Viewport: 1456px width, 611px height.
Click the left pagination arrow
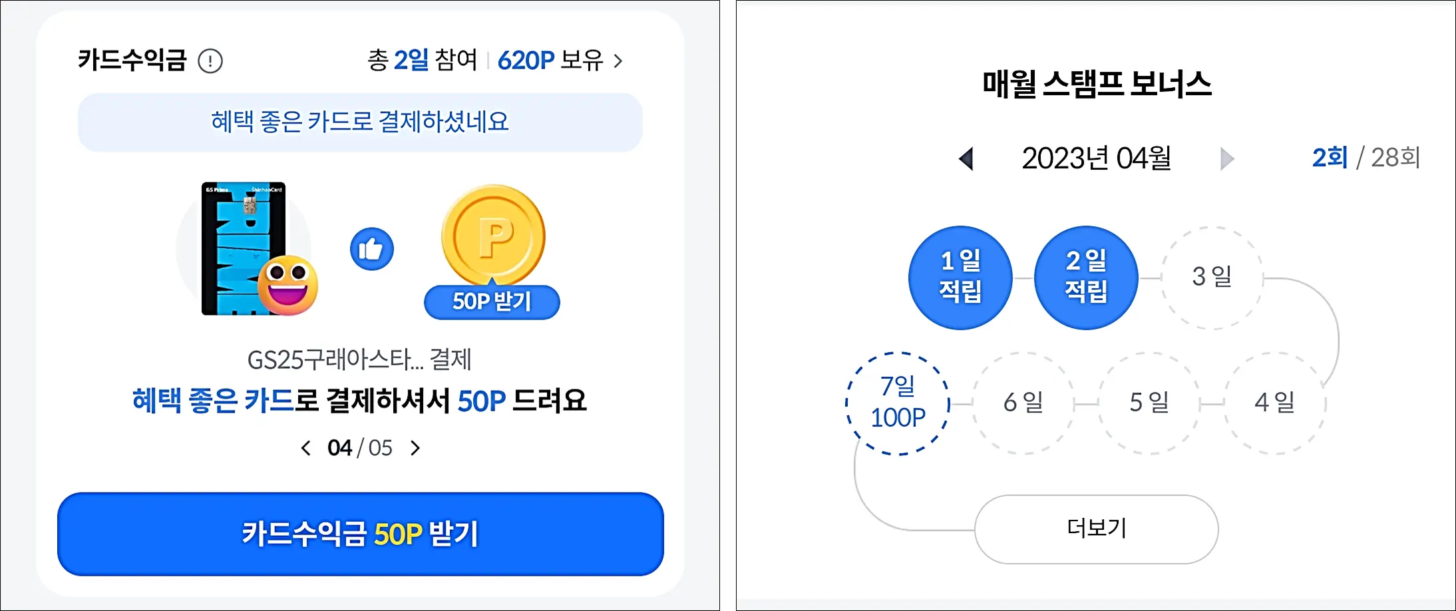305,448
